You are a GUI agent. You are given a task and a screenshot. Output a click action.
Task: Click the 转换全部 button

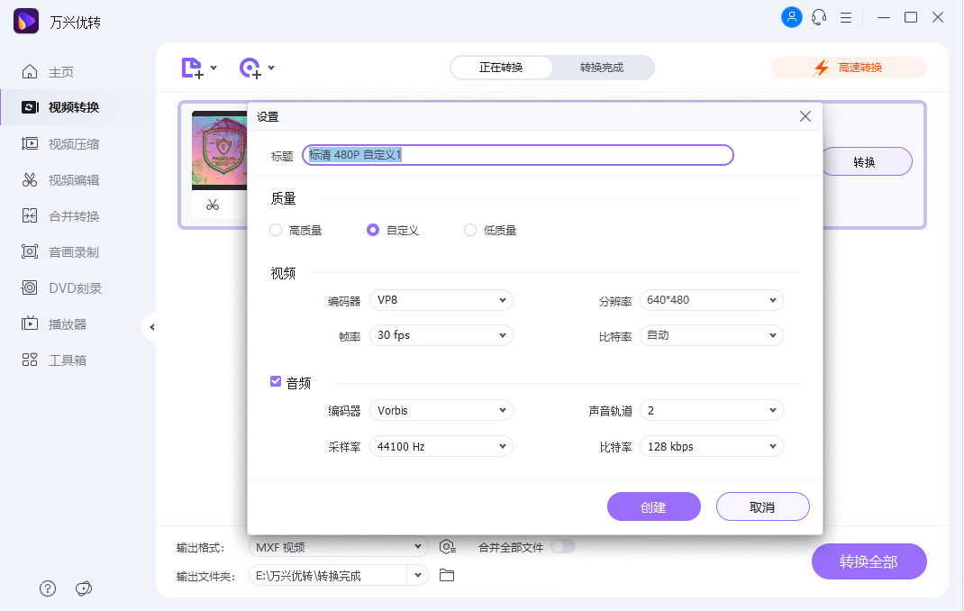(x=868, y=561)
